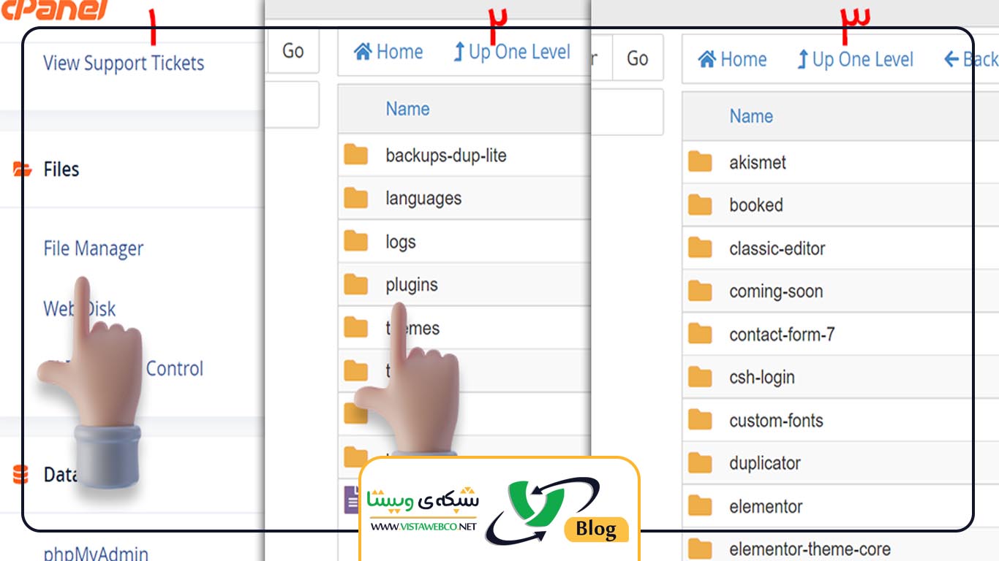Open the plugins folder
The height and width of the screenshot is (561, 999).
point(412,285)
